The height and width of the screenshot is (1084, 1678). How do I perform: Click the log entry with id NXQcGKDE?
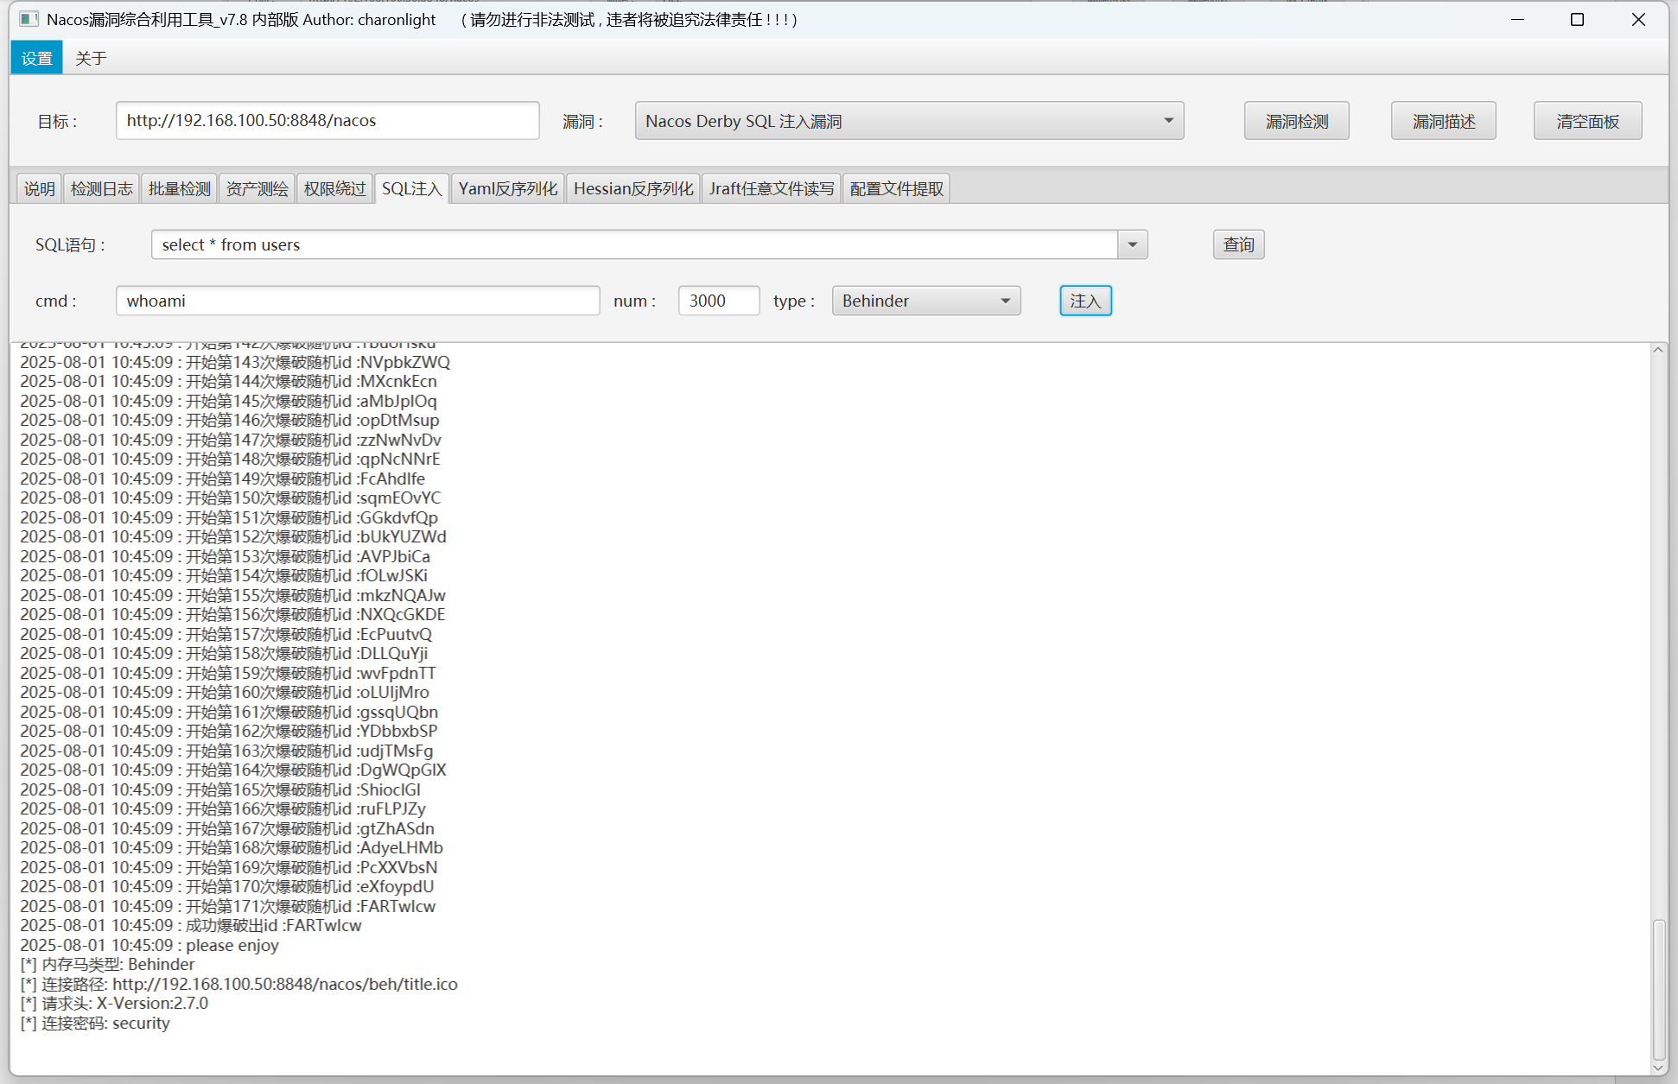point(233,614)
